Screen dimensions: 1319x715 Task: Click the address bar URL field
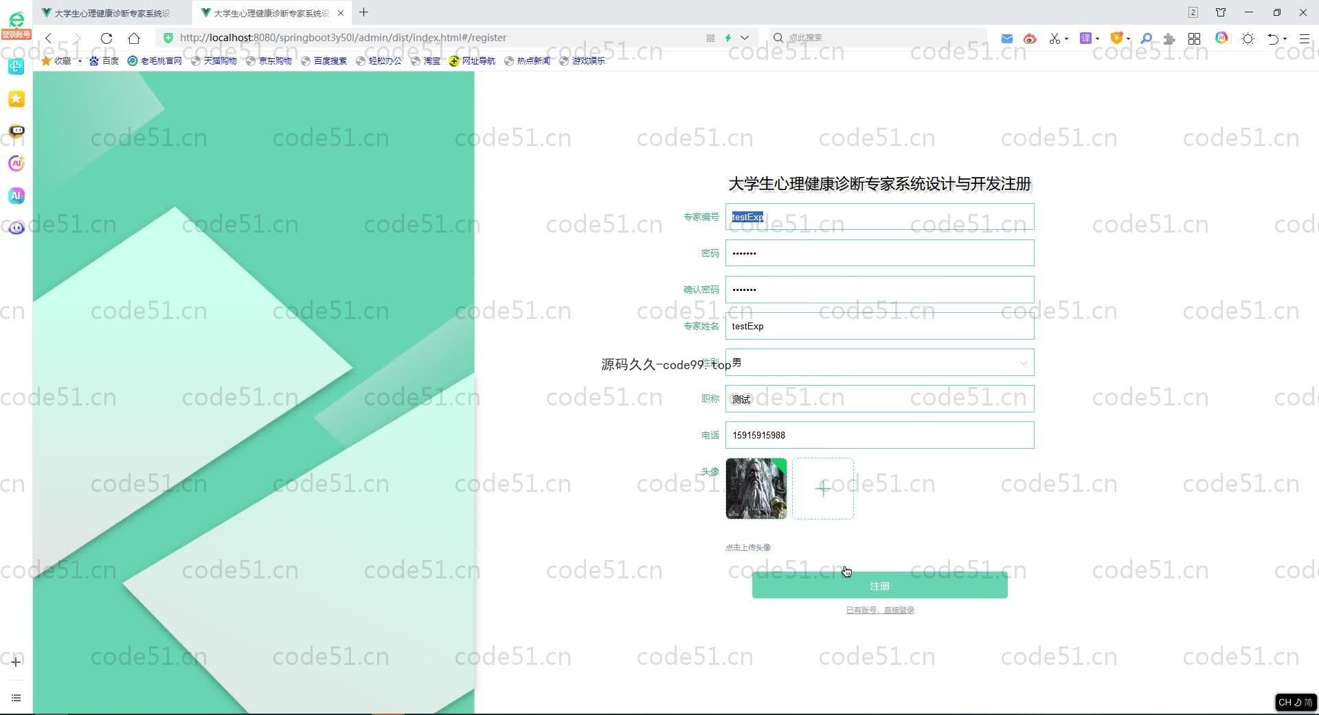click(x=440, y=38)
